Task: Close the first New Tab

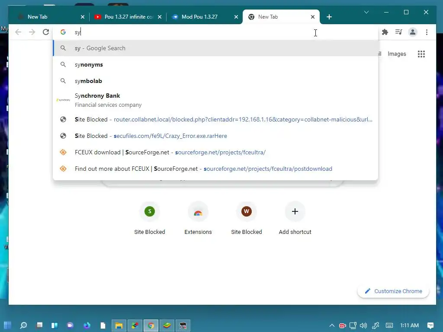Action: 83,17
